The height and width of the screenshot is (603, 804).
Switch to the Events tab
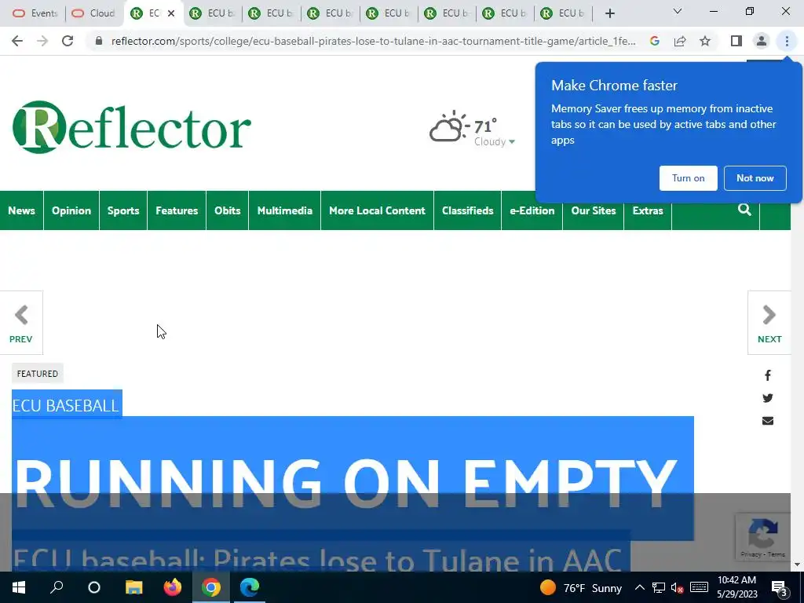tap(35, 13)
